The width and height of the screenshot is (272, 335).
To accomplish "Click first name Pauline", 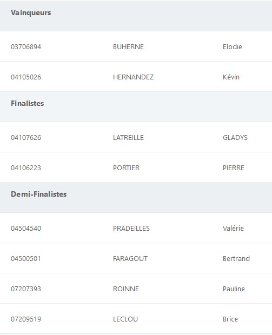I will 234,289.
